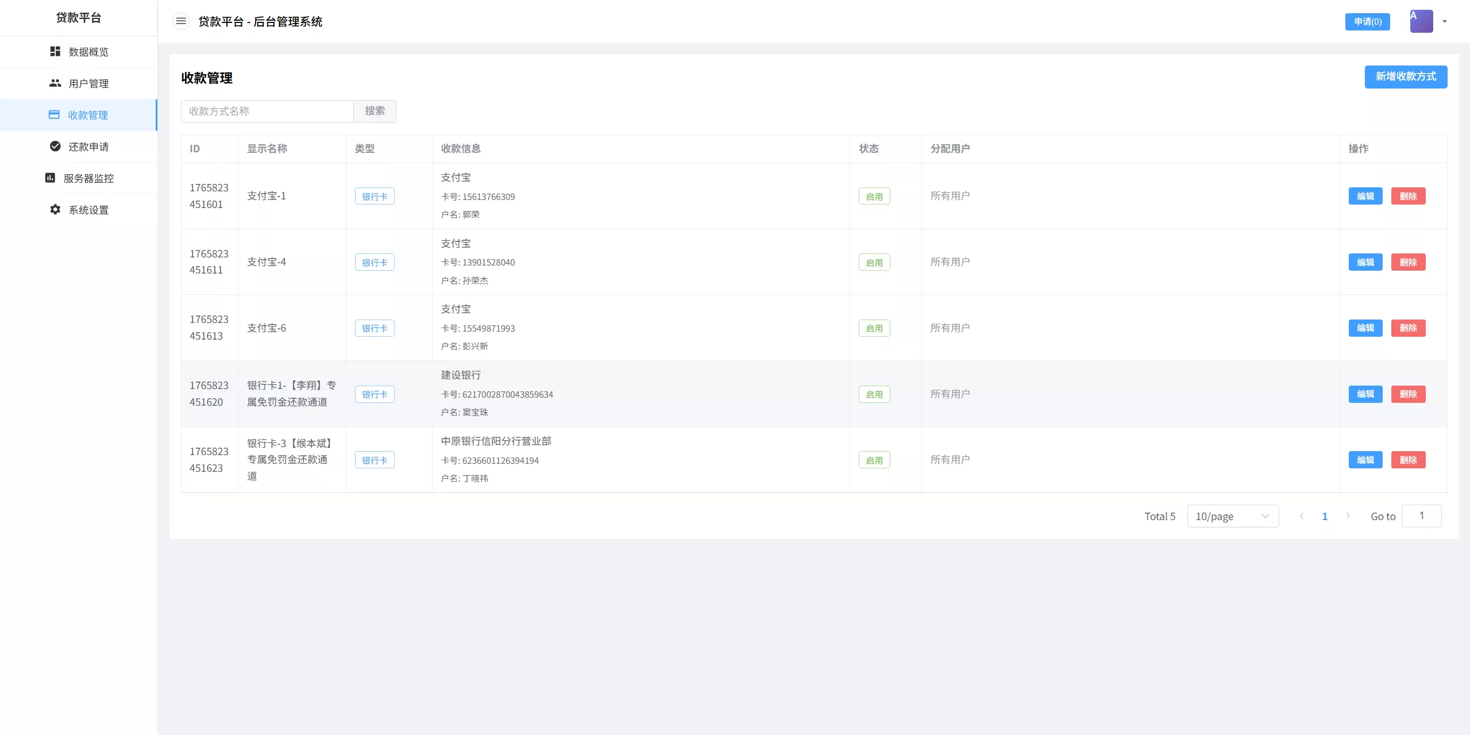Click the 还款申请 checkmark icon in sidebar
1470x735 pixels.
[x=55, y=146]
